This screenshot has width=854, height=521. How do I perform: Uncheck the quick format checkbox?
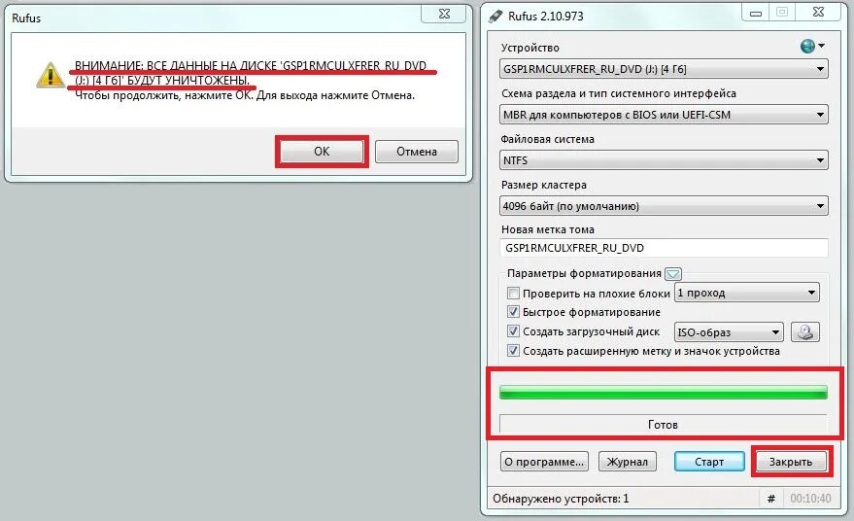(x=513, y=312)
